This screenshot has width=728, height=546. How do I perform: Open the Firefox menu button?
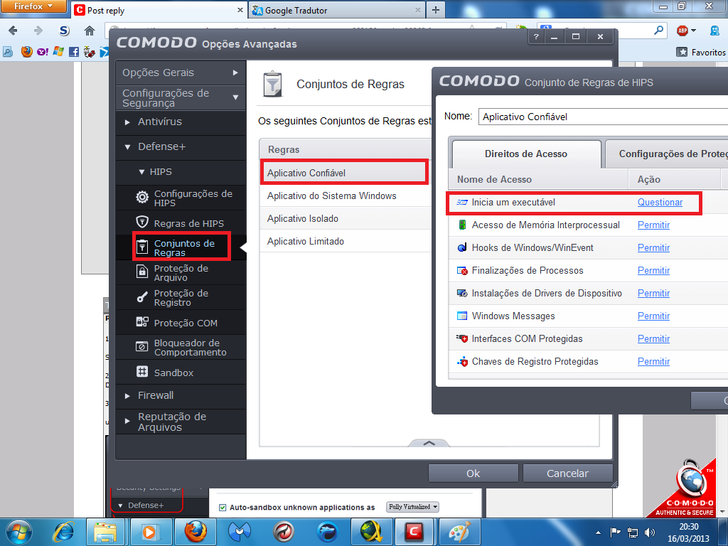tap(33, 6)
